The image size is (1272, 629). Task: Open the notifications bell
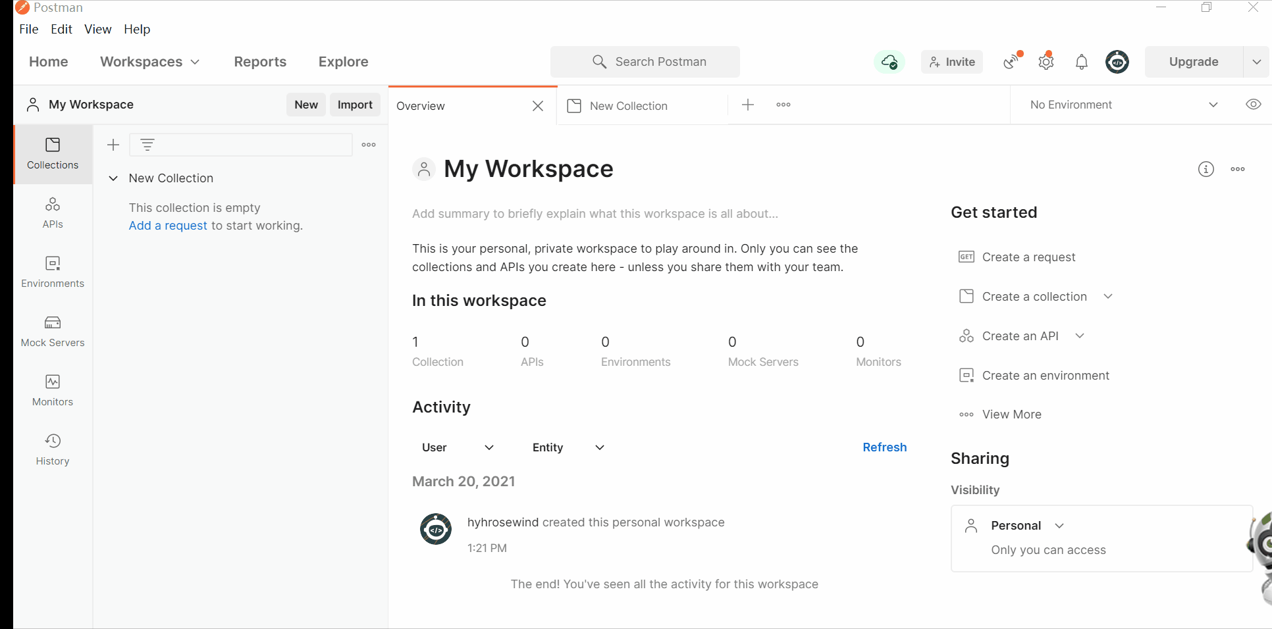tap(1081, 62)
